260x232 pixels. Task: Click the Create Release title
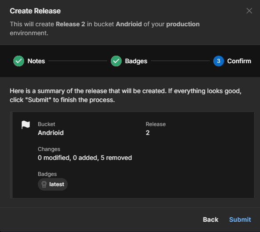tap(35, 11)
